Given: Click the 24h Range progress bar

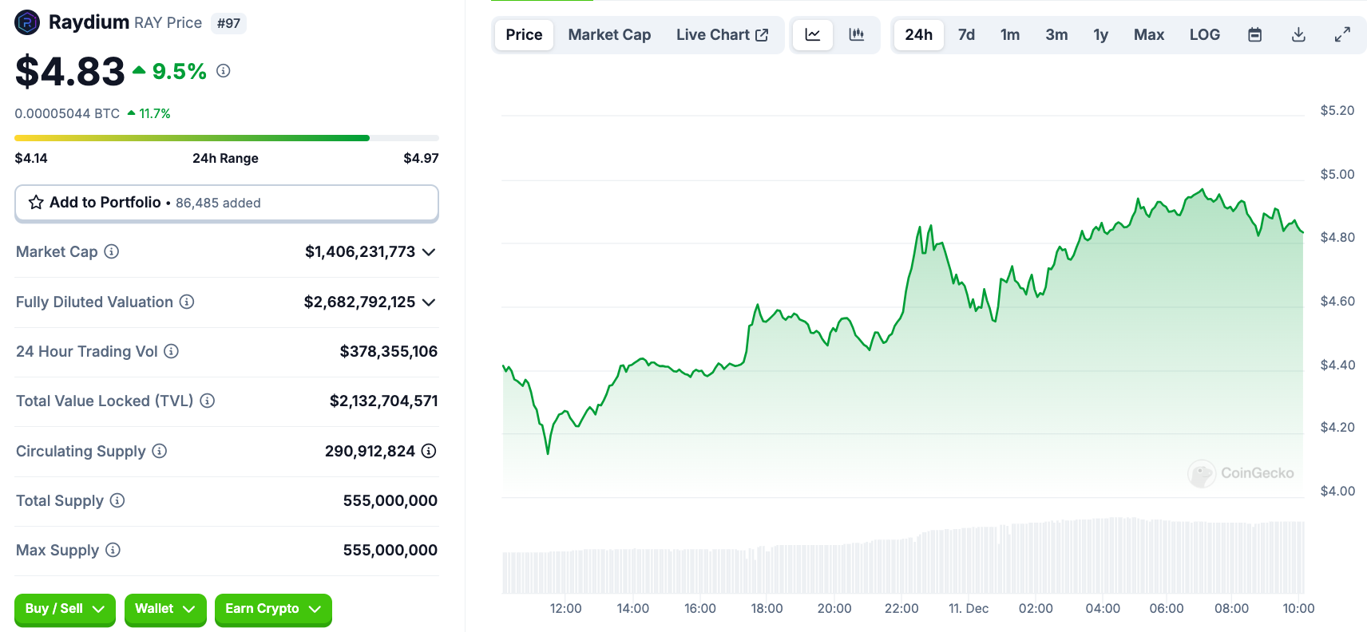Looking at the screenshot, I should pos(227,138).
